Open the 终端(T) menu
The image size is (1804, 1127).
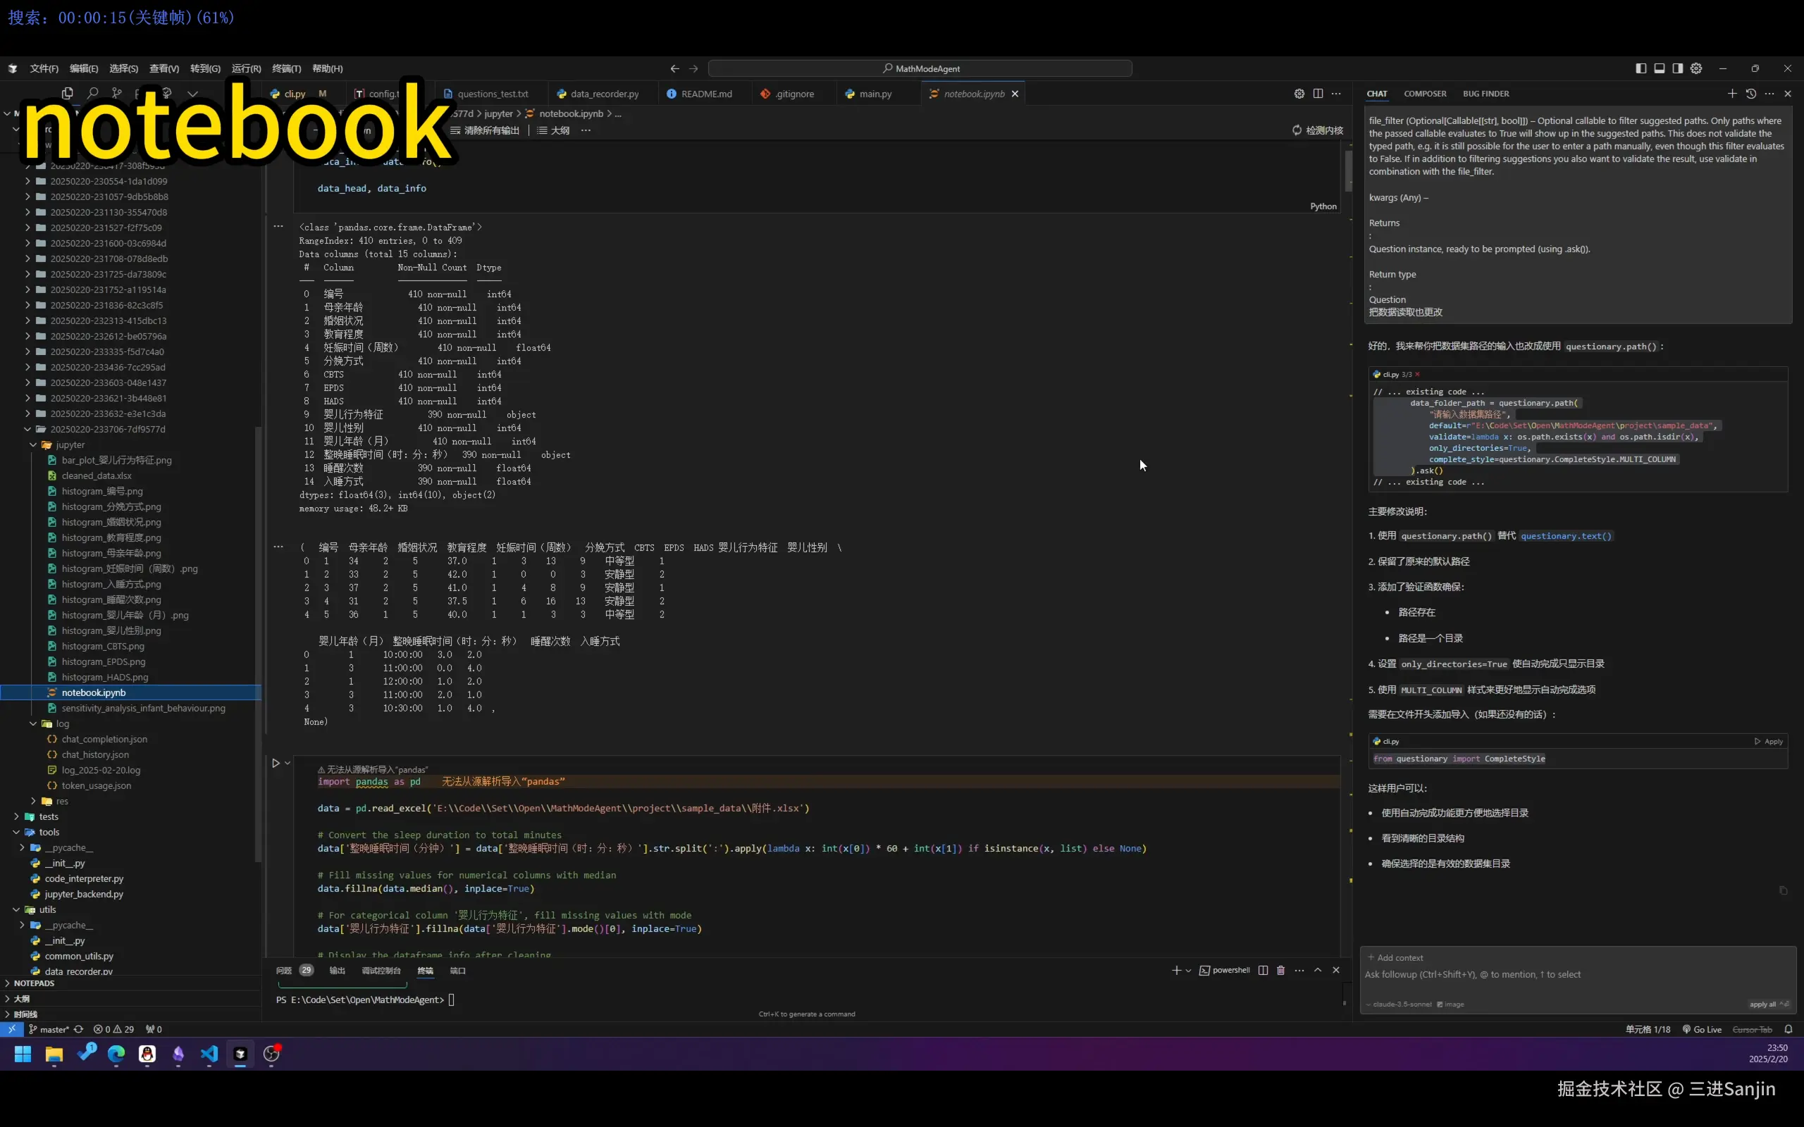click(x=286, y=68)
